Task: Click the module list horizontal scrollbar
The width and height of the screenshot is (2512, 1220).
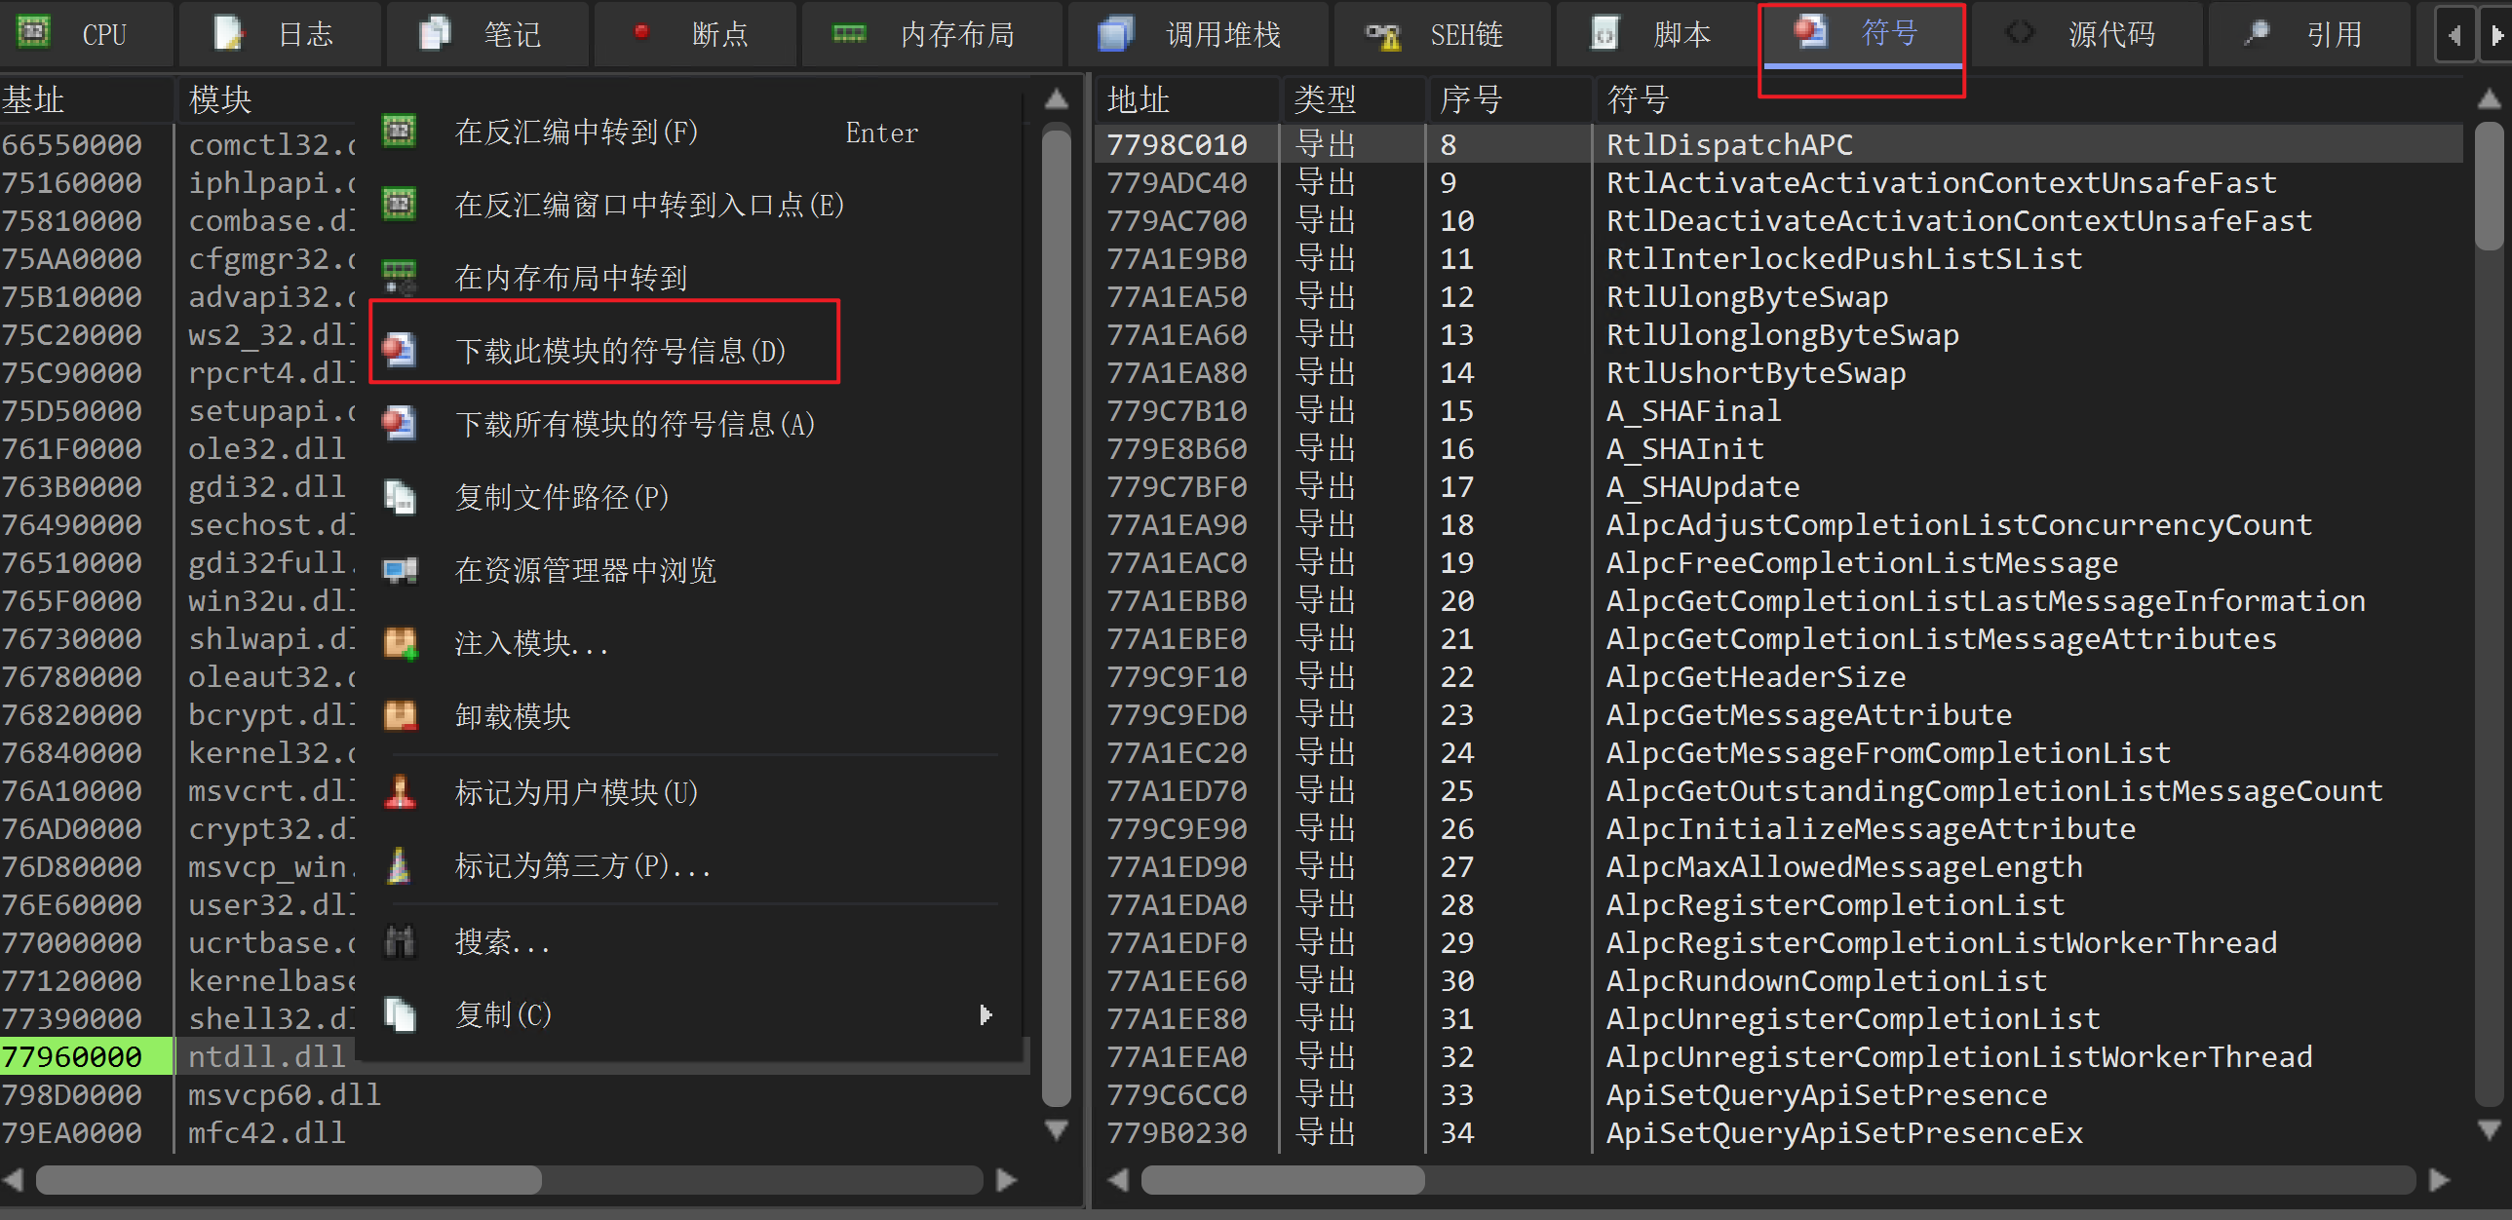Action: click(x=289, y=1180)
